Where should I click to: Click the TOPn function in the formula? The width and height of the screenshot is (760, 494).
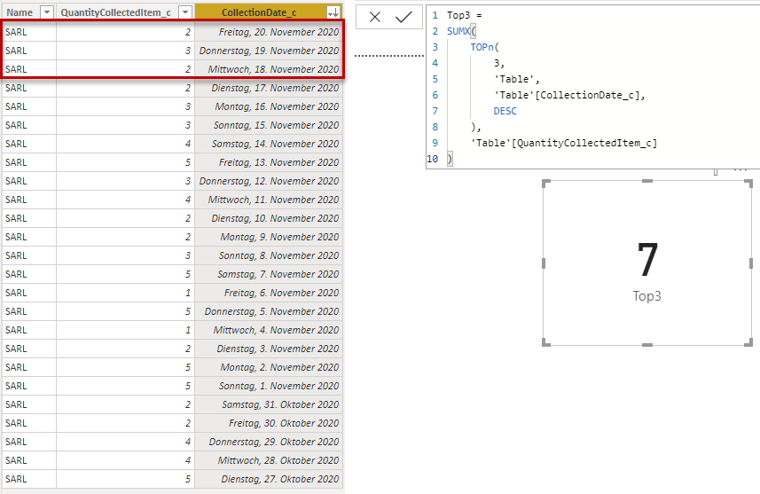click(482, 48)
